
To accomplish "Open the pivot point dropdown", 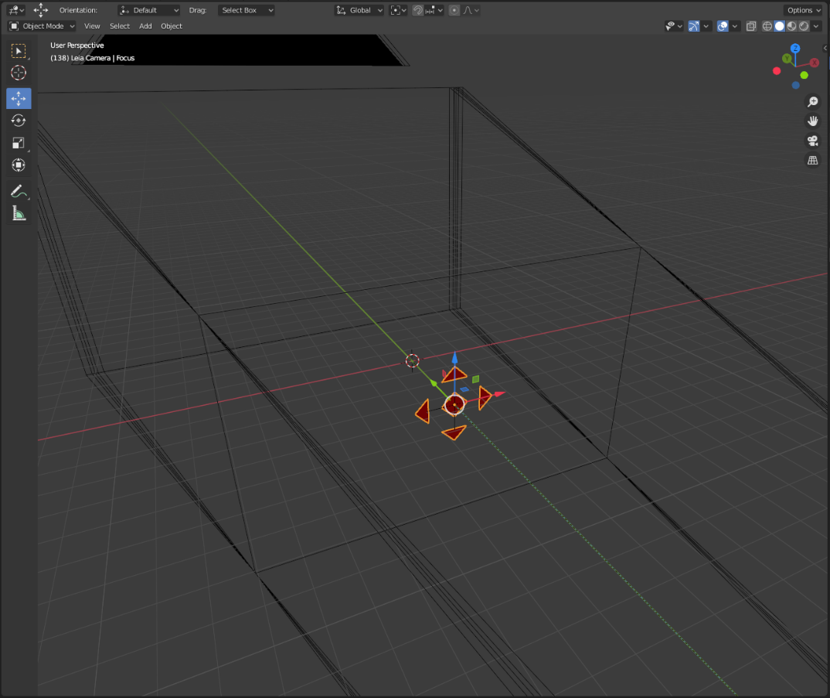I will (x=398, y=10).
